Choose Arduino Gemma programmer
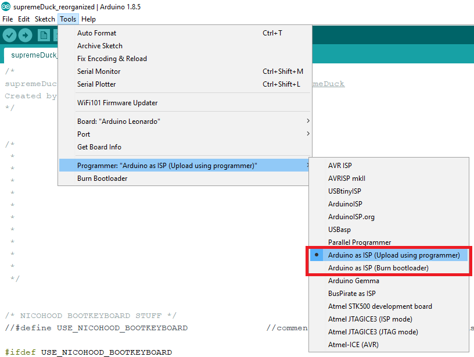 coord(389,280)
